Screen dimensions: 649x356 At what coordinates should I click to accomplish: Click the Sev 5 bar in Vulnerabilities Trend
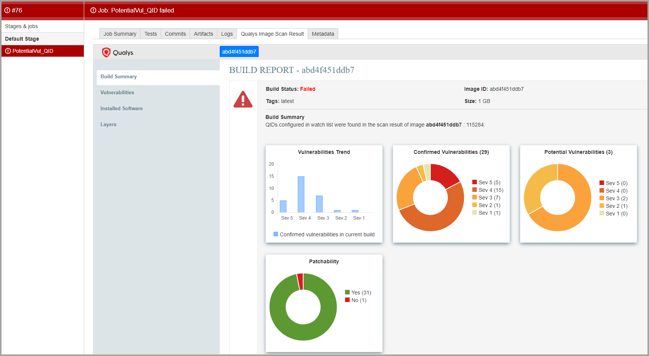click(283, 206)
